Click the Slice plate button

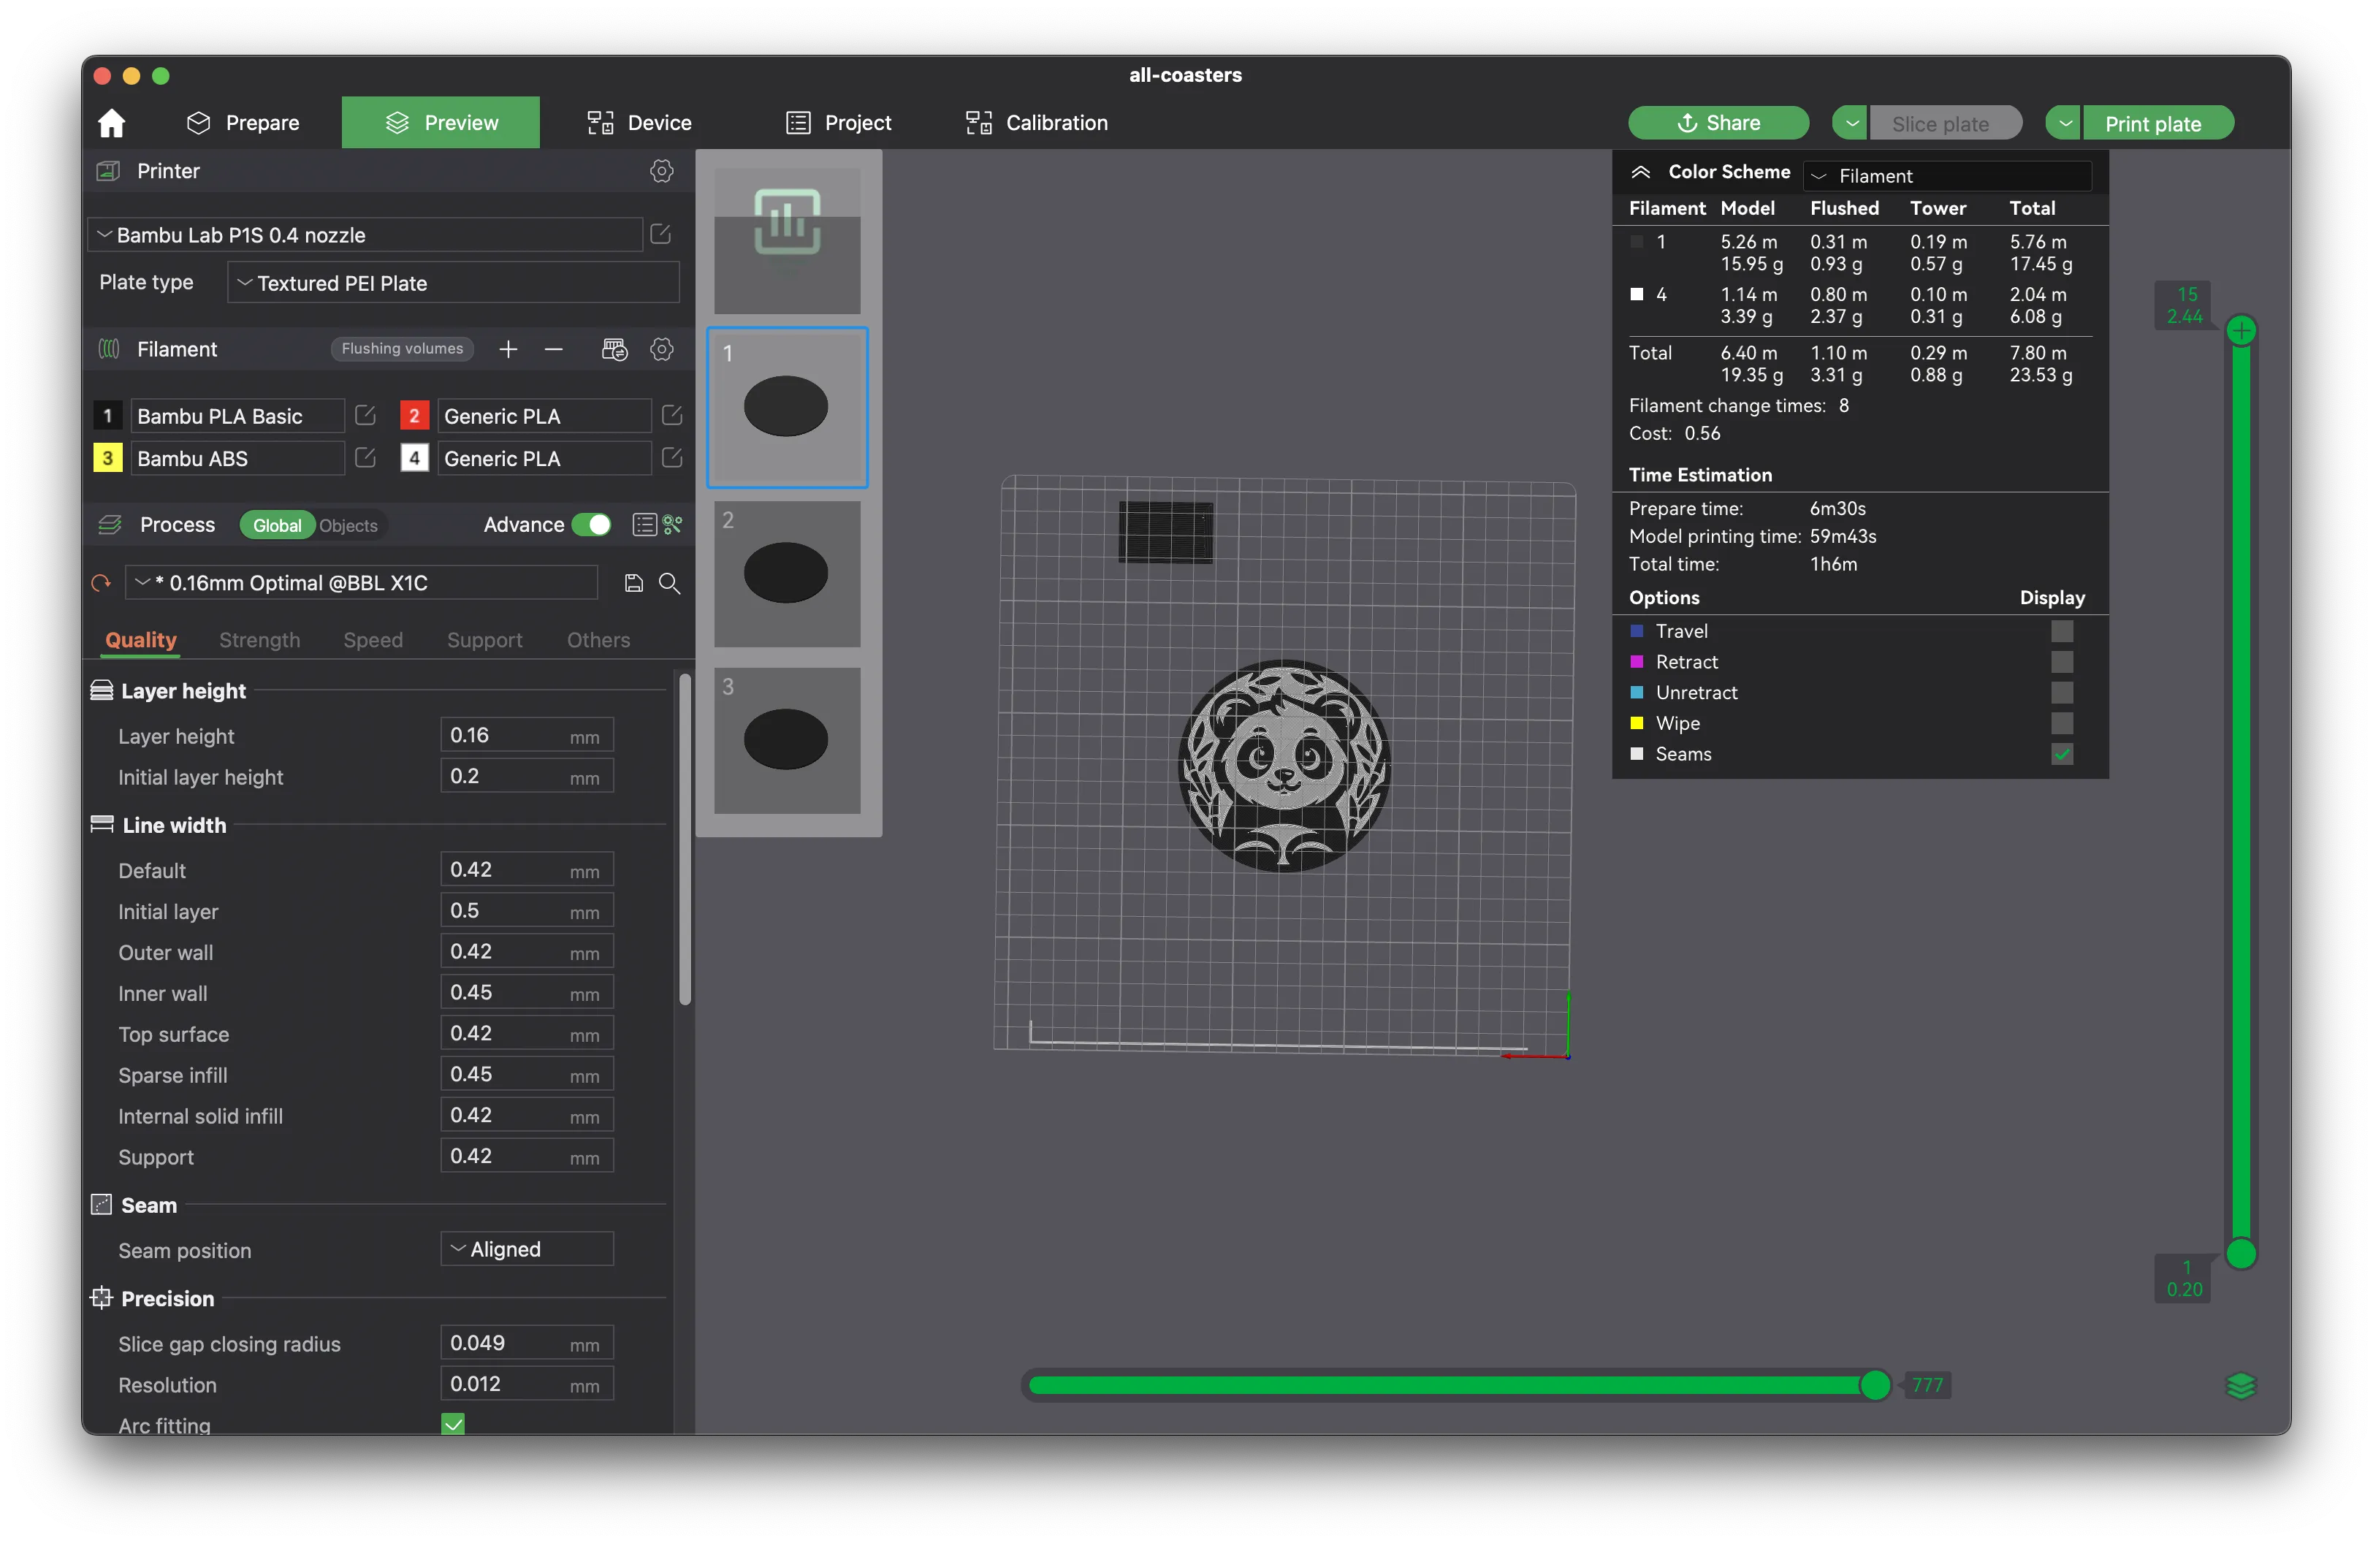(1946, 123)
